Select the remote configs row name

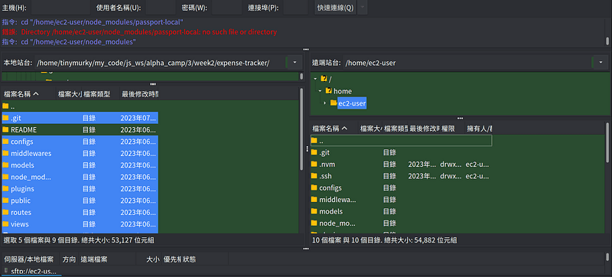[x=330, y=188]
